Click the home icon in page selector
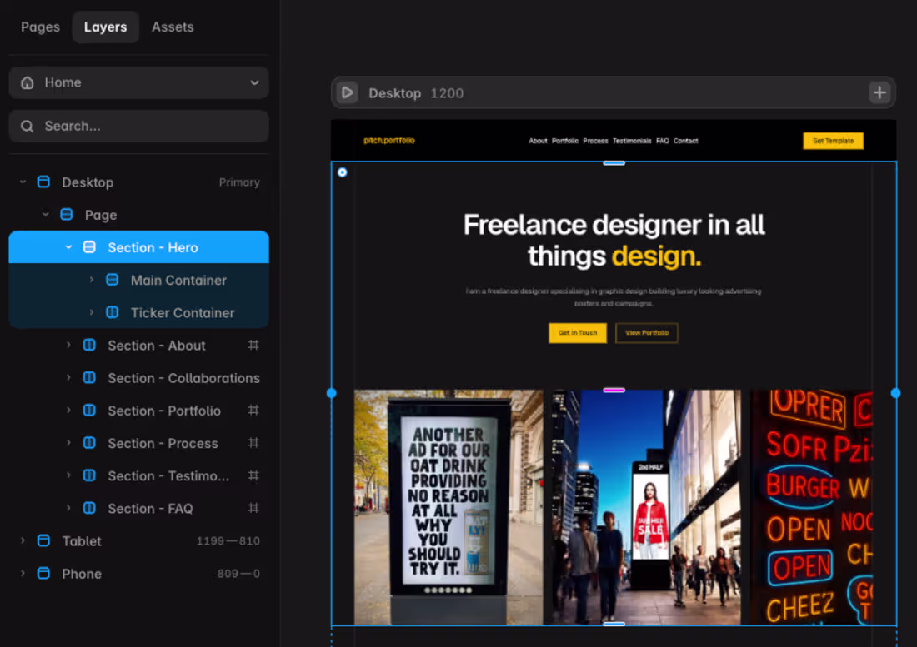The width and height of the screenshot is (917, 647). point(27,82)
